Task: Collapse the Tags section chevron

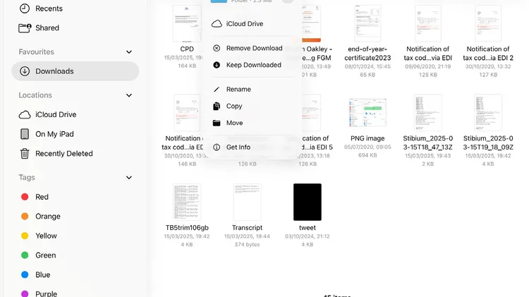Action: point(129,178)
